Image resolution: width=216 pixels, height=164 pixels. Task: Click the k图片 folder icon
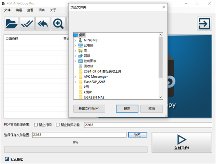pyautogui.click(x=81, y=92)
